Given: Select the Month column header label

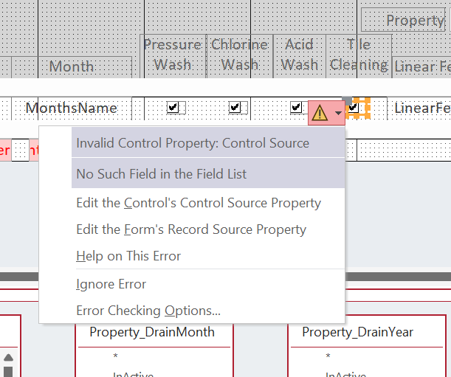Looking at the screenshot, I should tap(71, 66).
